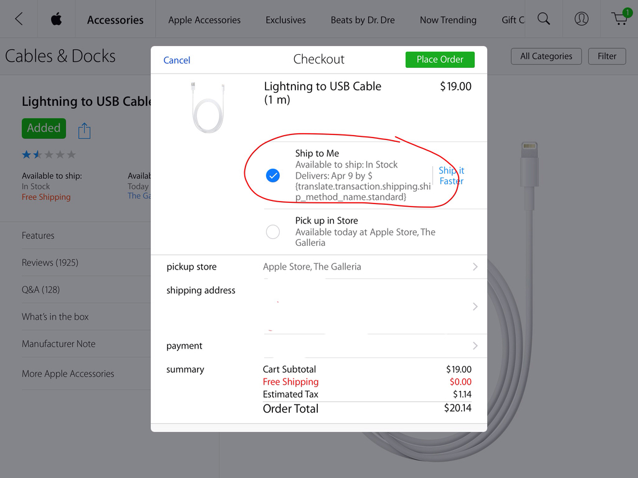Click the star rating icons
Screen dimensions: 638x478
pyautogui.click(x=49, y=154)
